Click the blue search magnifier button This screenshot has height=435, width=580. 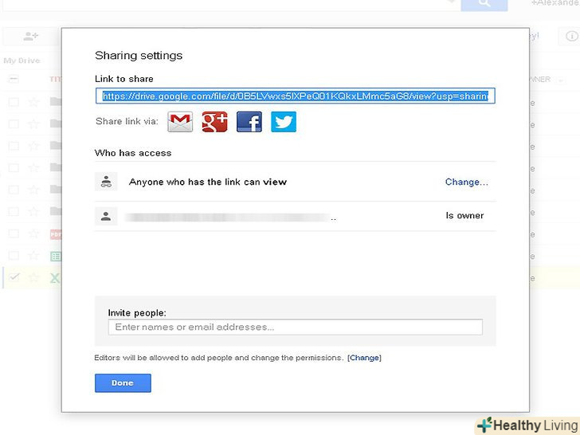tap(484, 5)
